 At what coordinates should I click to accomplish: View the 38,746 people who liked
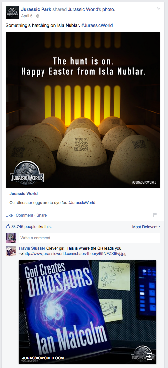click(x=24, y=227)
